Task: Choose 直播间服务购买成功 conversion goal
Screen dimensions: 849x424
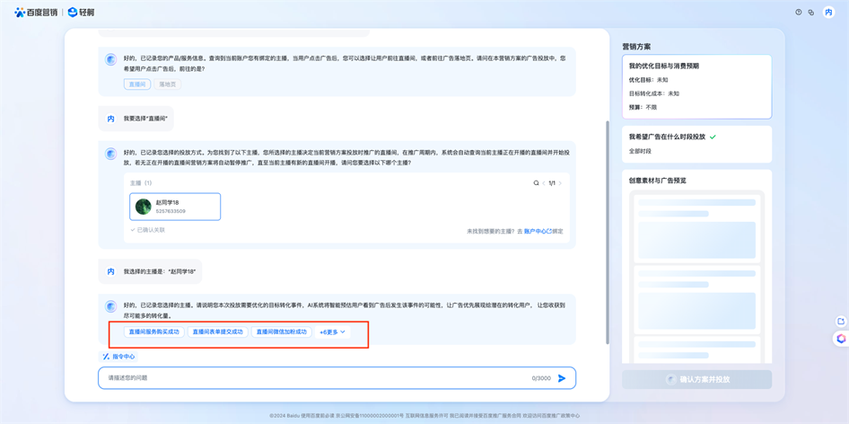Action: (x=154, y=332)
